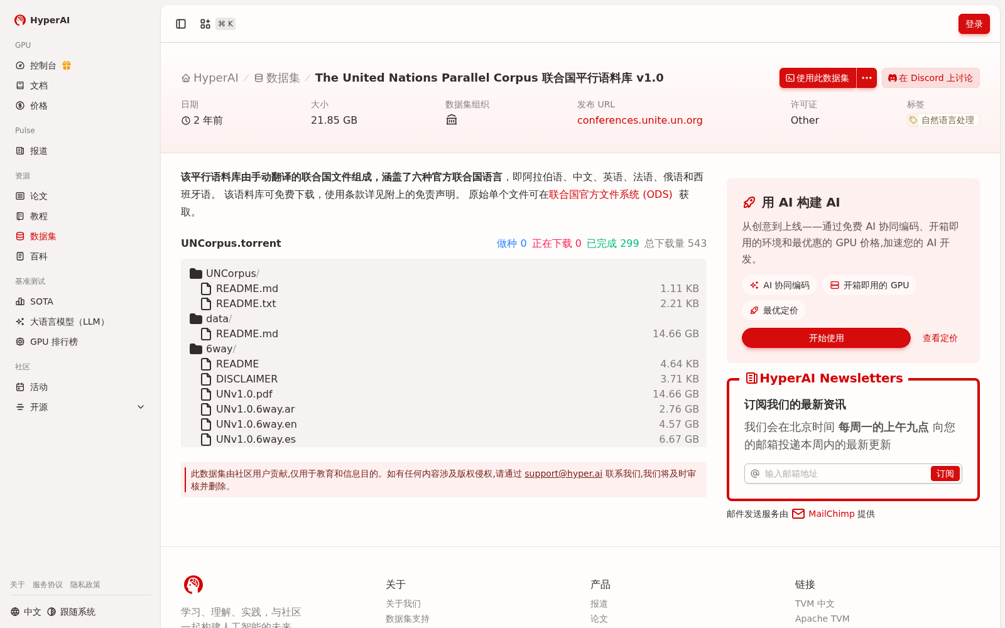Click the 登录 button
Screen dimensions: 1005x628
click(x=974, y=24)
